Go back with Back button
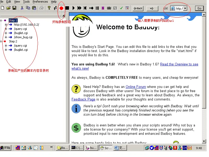The image size is (209, 157). [138, 8]
